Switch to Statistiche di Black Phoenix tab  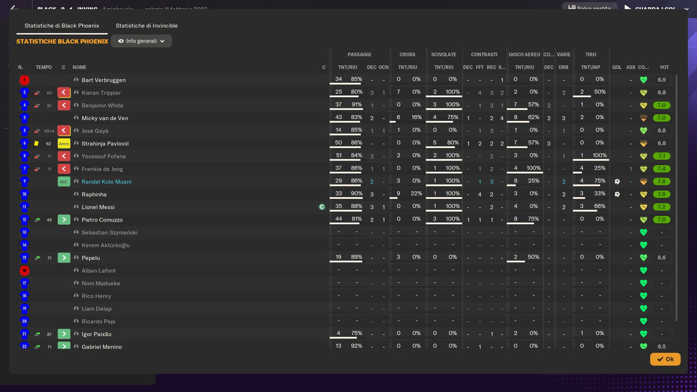pyautogui.click(x=62, y=26)
